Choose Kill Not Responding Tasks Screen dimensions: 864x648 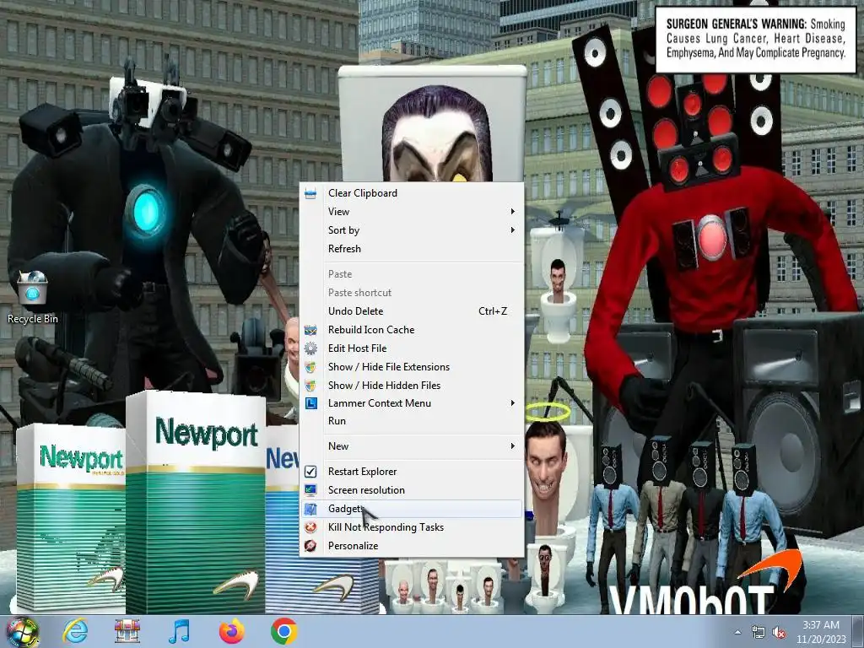click(x=412, y=527)
